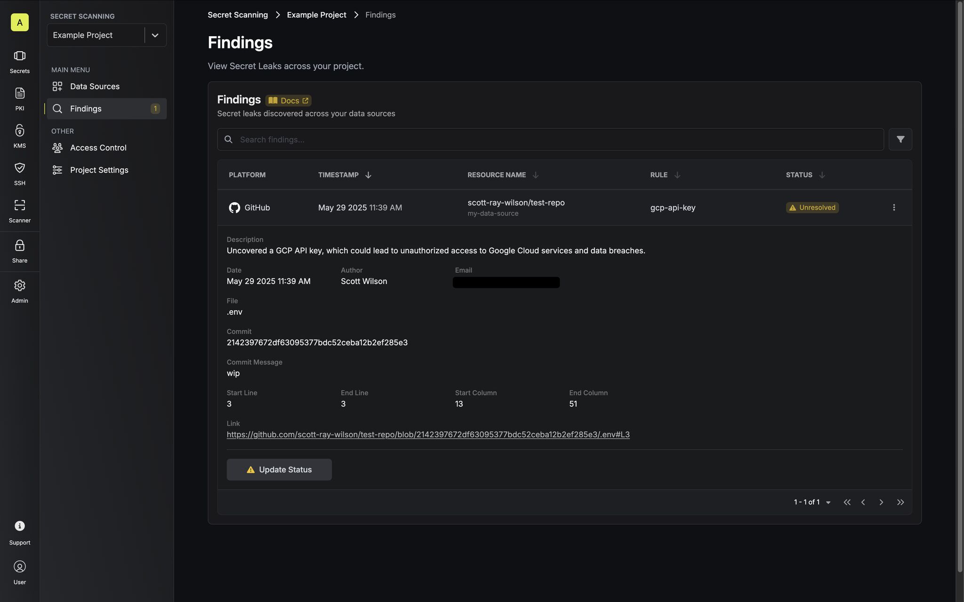Click the Search findings input field
The width and height of the screenshot is (964, 602).
[550, 140]
